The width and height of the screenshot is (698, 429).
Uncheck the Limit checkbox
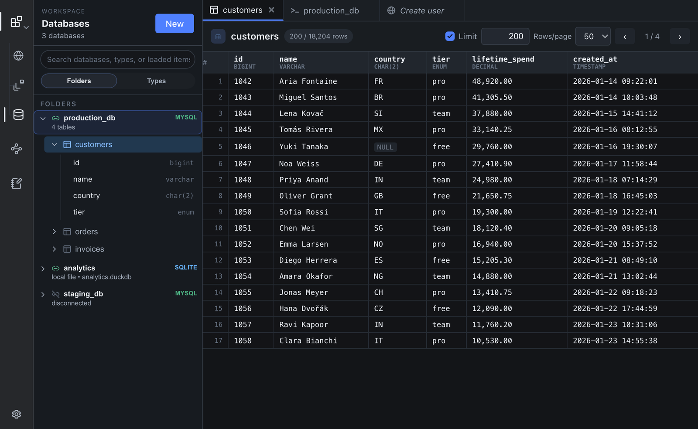[x=450, y=36]
